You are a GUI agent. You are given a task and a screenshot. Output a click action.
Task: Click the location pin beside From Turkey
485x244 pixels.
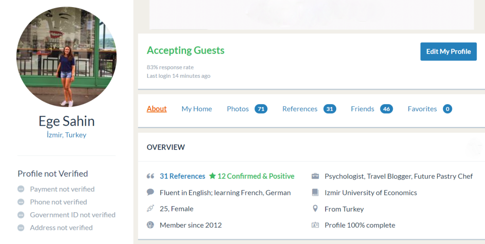pyautogui.click(x=315, y=208)
